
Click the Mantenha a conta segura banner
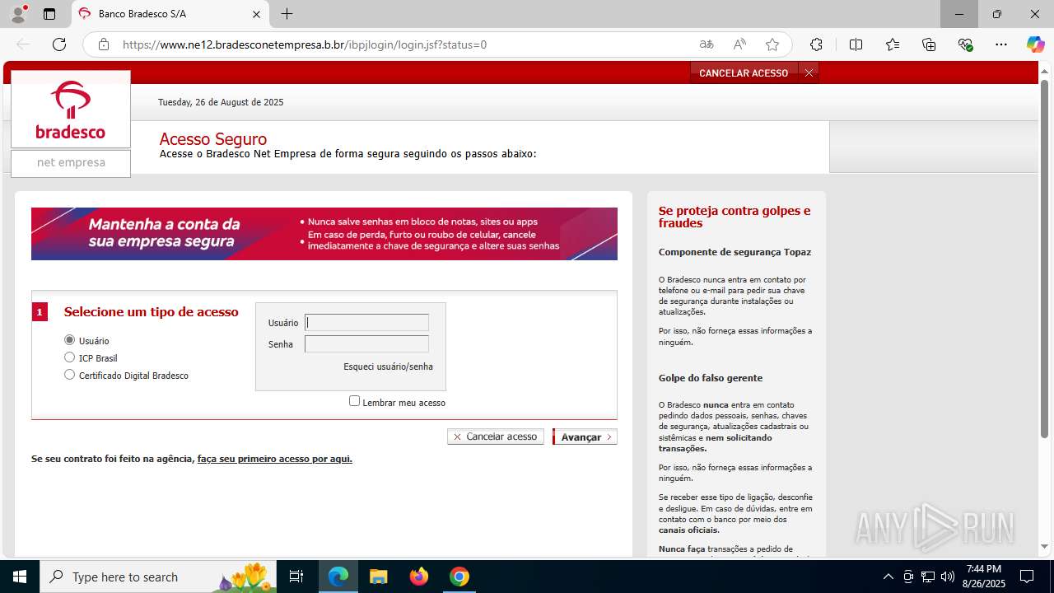324,234
